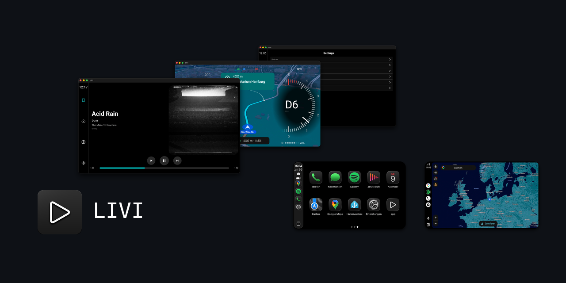
Task: Tap the round white gear icon in map sidebar
Action: 428,205
